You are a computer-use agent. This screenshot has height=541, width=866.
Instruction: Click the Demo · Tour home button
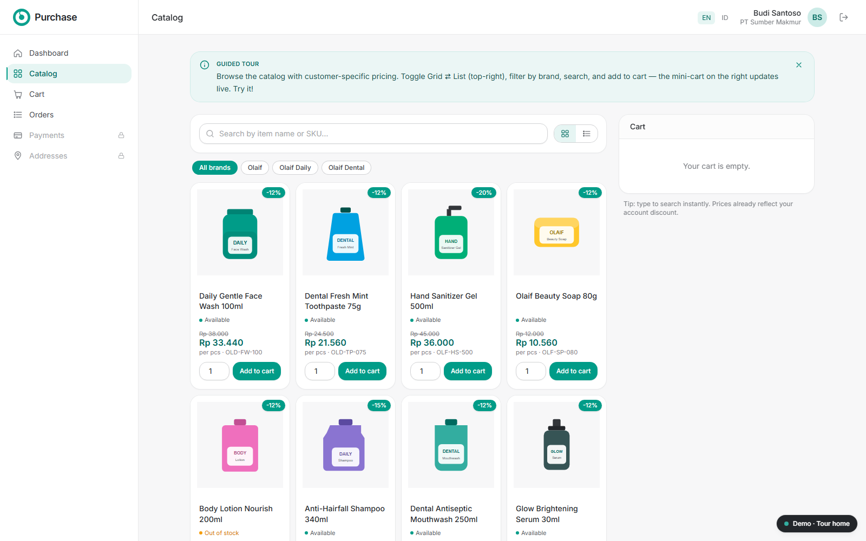click(x=817, y=524)
